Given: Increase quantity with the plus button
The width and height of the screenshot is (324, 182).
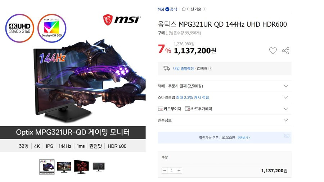Looking at the screenshot, I should click(x=179, y=170).
